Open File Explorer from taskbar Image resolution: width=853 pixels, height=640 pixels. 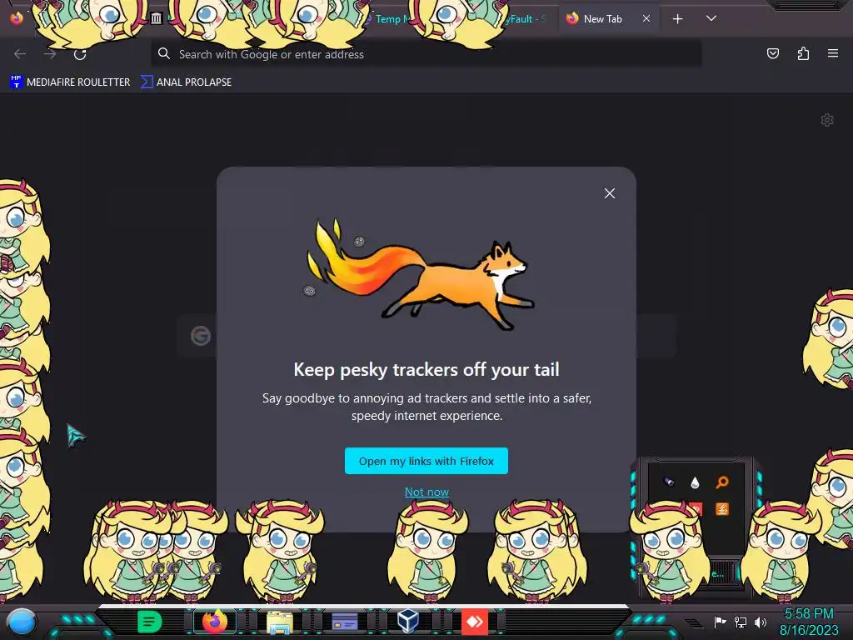point(280,622)
